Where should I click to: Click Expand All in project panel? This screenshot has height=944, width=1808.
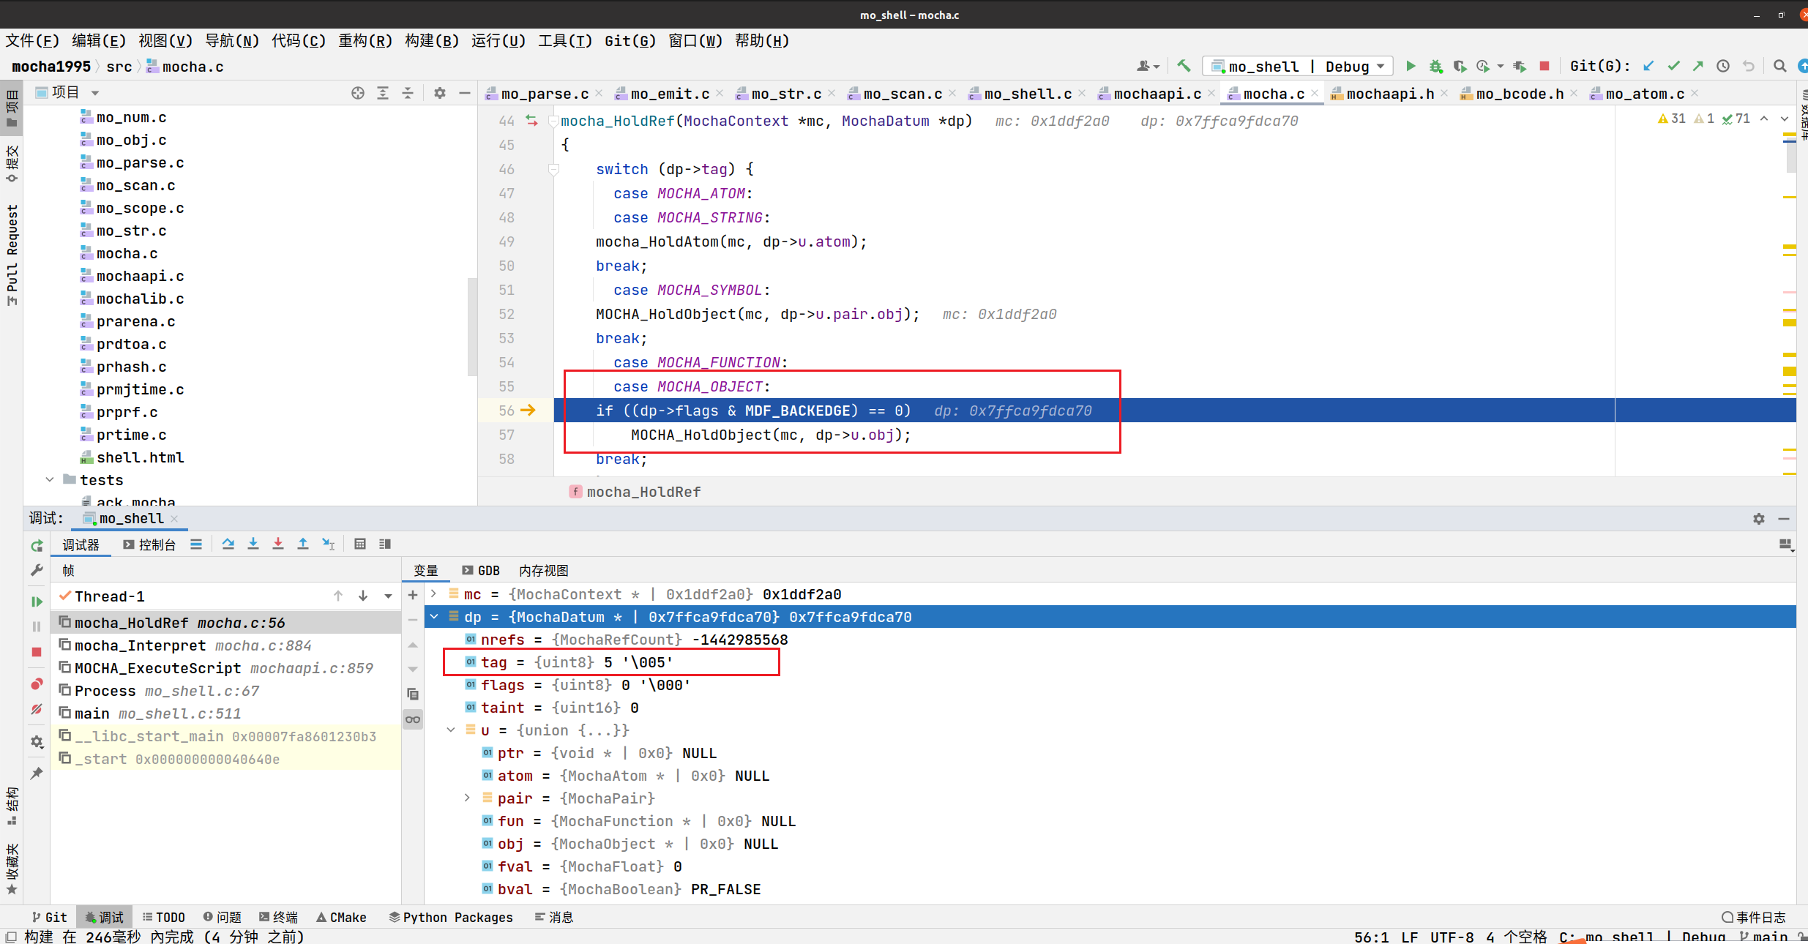(383, 93)
